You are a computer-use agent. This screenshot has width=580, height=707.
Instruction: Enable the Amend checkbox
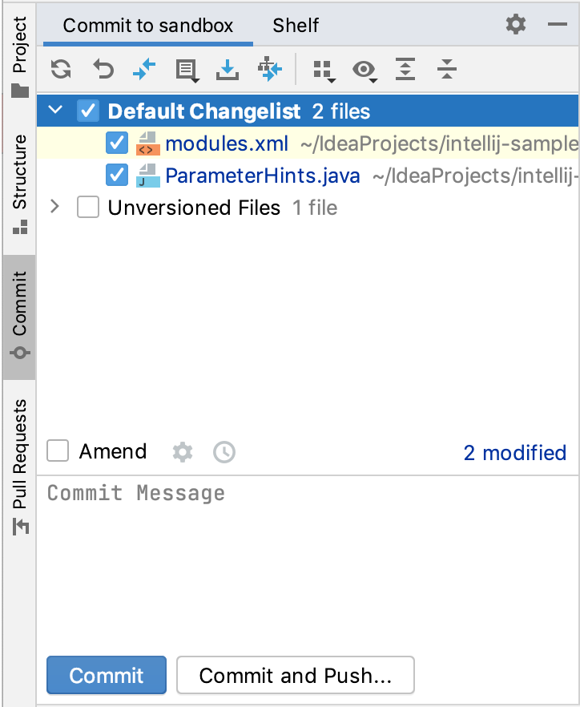click(58, 450)
